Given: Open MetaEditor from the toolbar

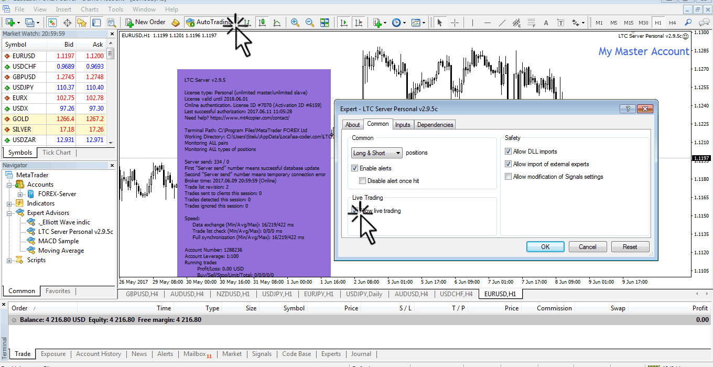Looking at the screenshot, I should 176,23.
